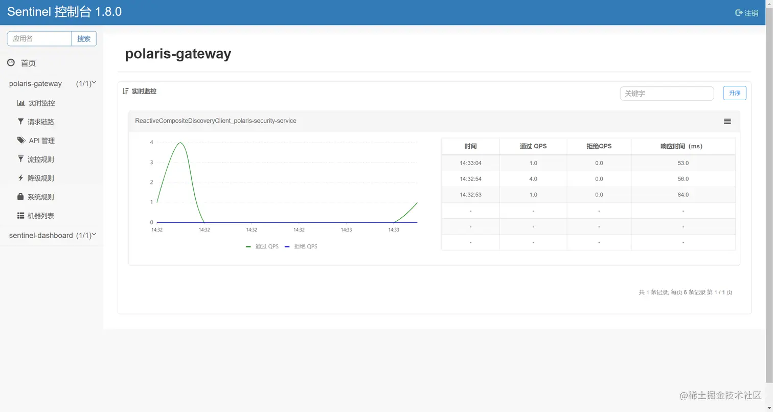Click the logout (注销) icon
This screenshot has width=773, height=412.
pos(739,13)
